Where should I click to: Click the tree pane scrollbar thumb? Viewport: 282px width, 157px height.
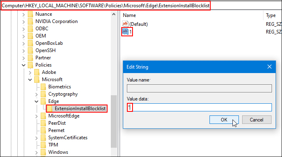pyautogui.click(x=114, y=121)
